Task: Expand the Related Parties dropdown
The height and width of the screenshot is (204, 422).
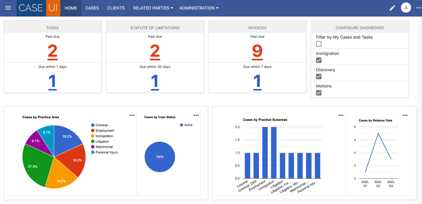Action: tap(153, 8)
